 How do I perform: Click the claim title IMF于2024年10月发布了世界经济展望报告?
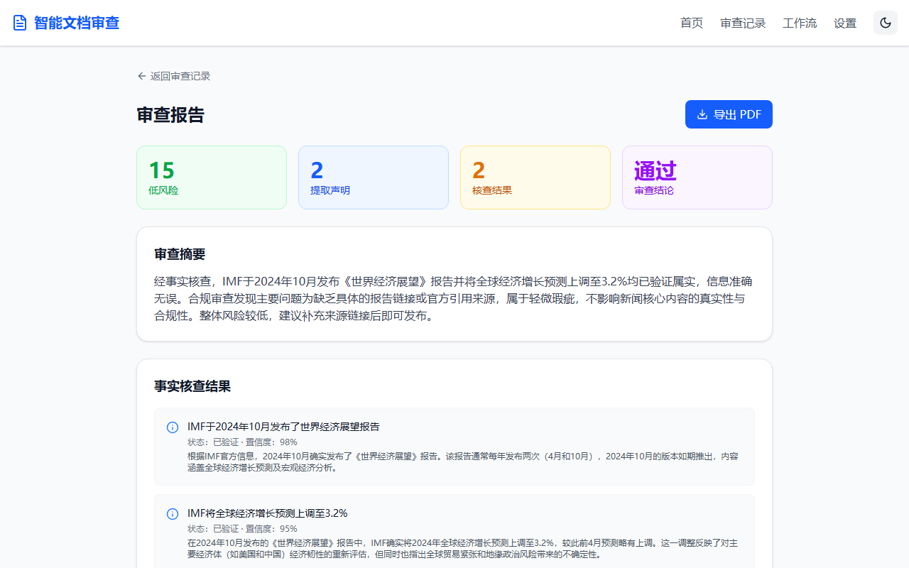283,427
